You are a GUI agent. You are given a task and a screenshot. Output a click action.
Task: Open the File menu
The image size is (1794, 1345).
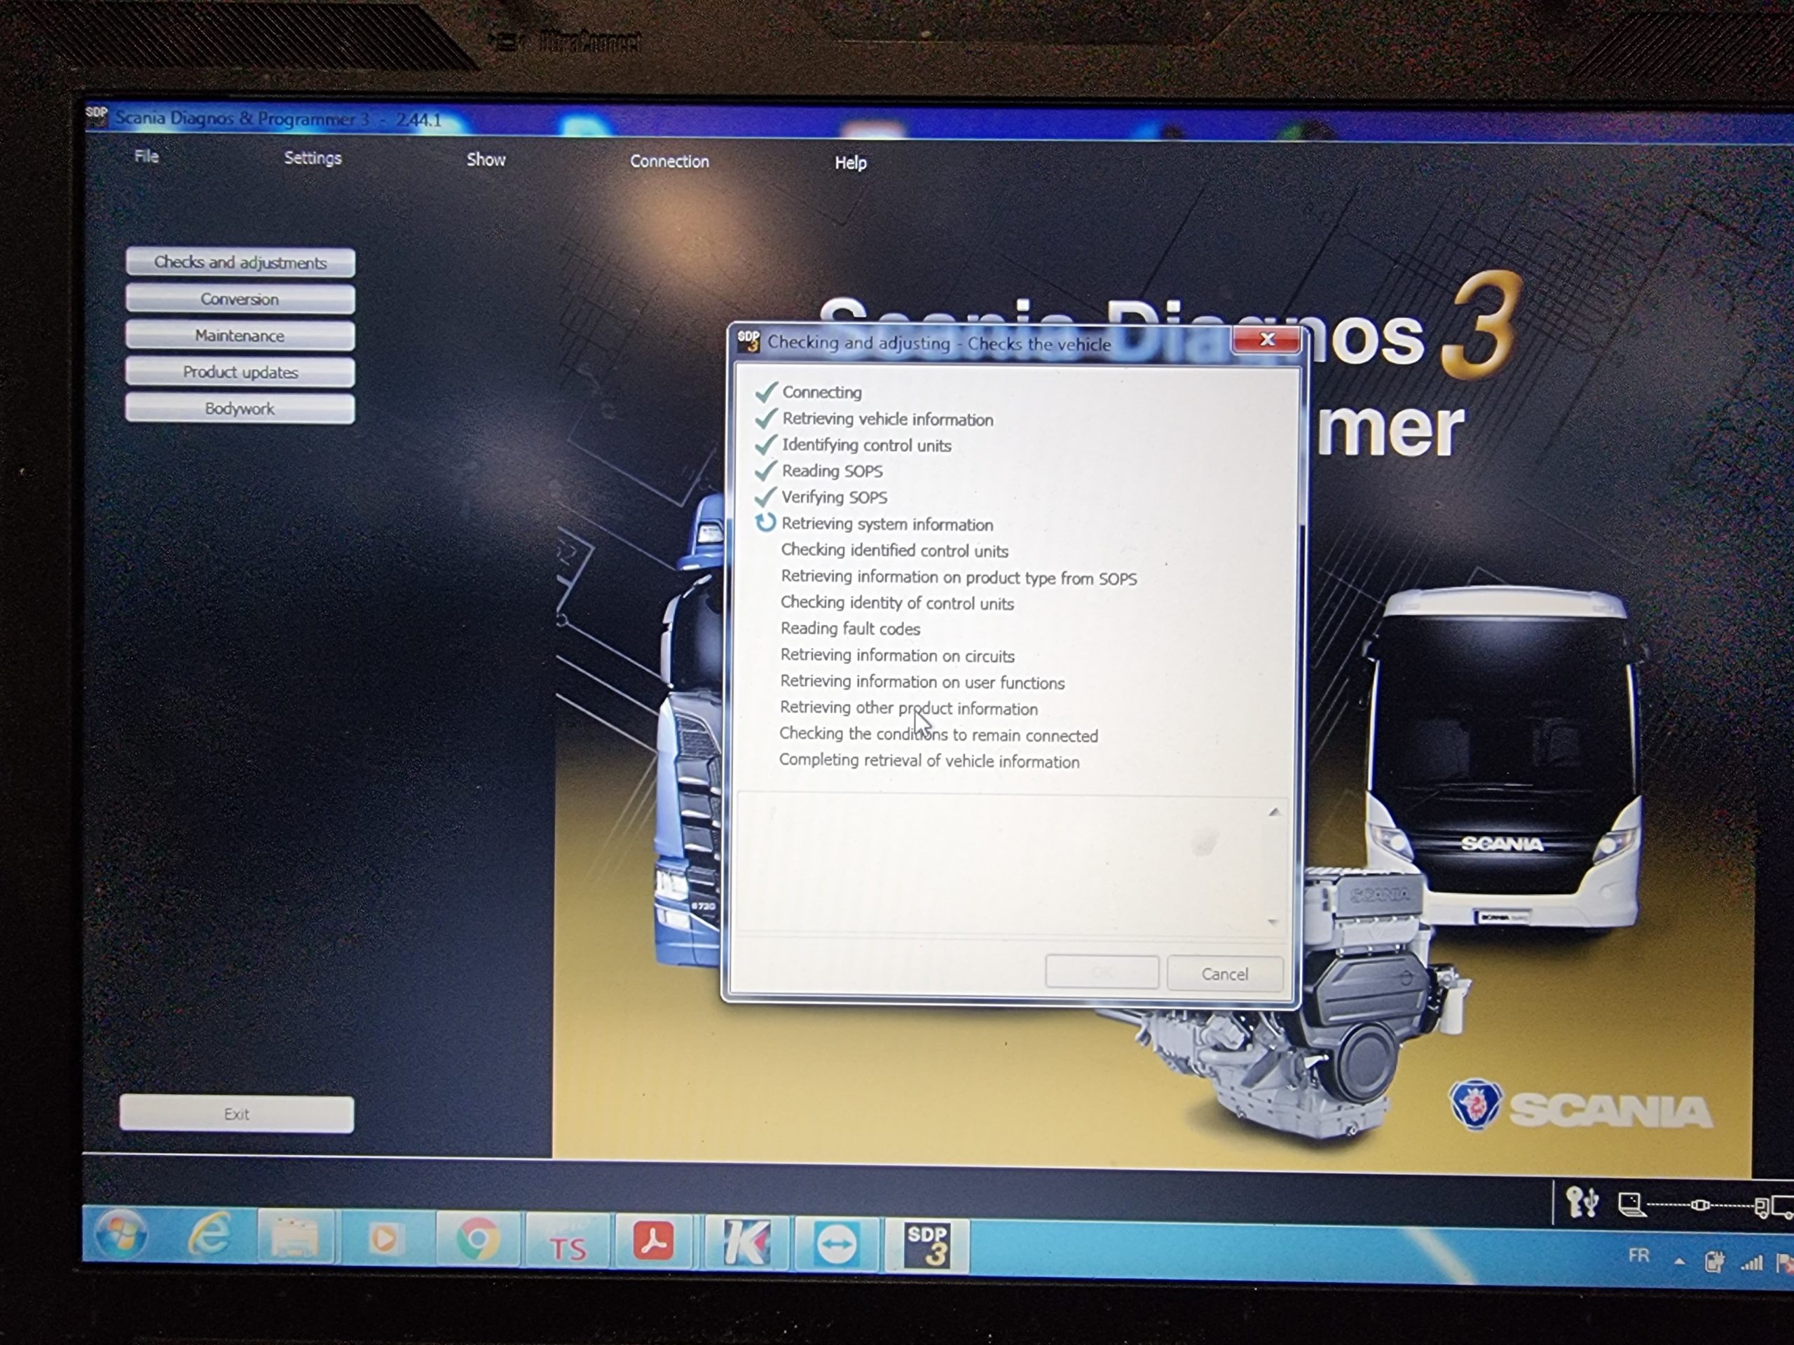coord(146,156)
